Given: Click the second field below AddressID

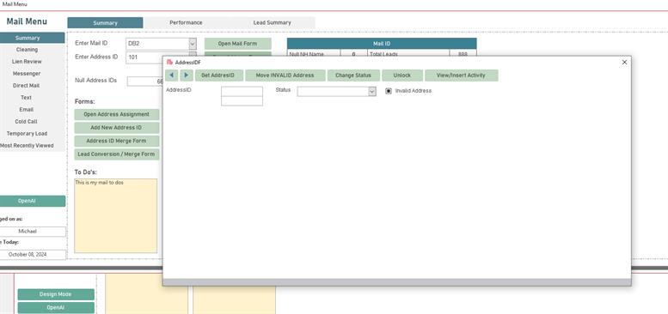Looking at the screenshot, I should point(242,101).
